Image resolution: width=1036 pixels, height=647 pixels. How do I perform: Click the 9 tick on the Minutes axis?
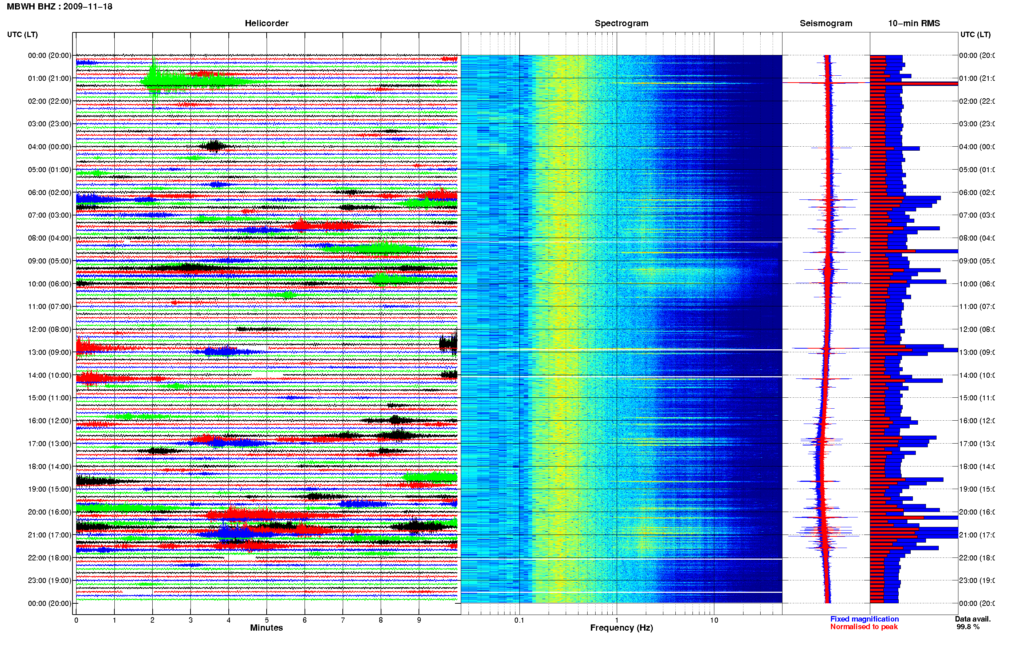[x=419, y=620]
